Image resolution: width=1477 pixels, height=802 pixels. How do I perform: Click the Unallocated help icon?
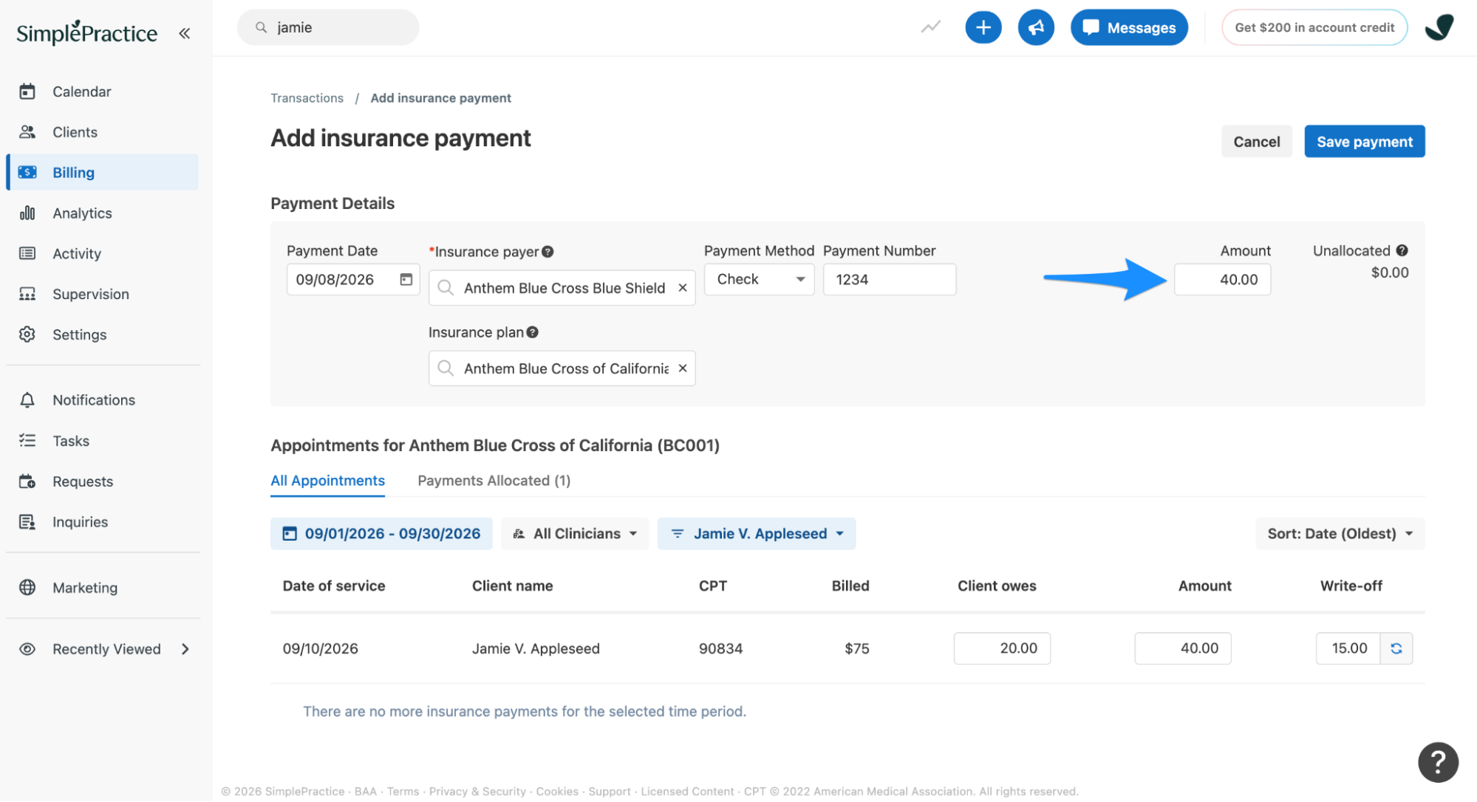(x=1402, y=251)
